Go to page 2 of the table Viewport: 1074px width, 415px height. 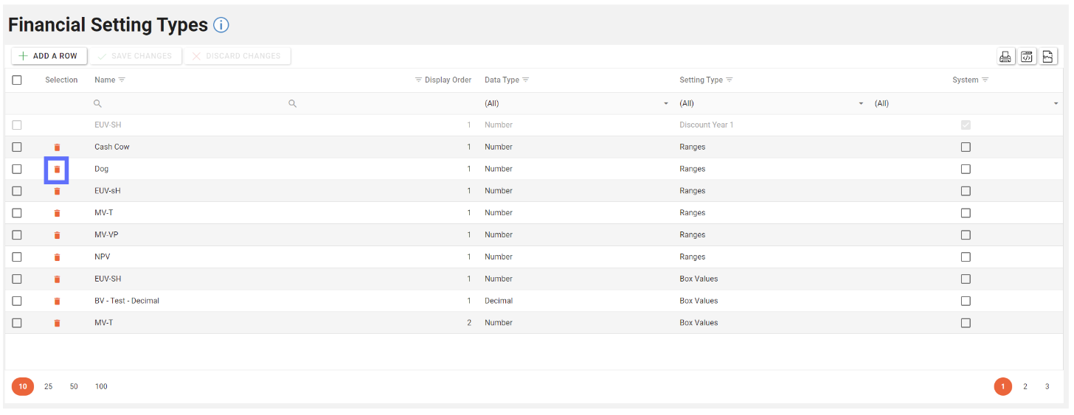click(1025, 386)
